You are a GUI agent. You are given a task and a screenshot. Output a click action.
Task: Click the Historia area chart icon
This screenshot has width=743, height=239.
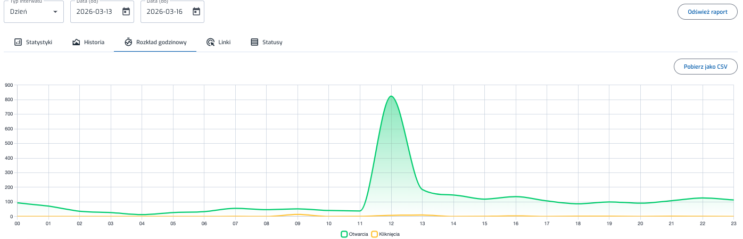click(x=76, y=42)
